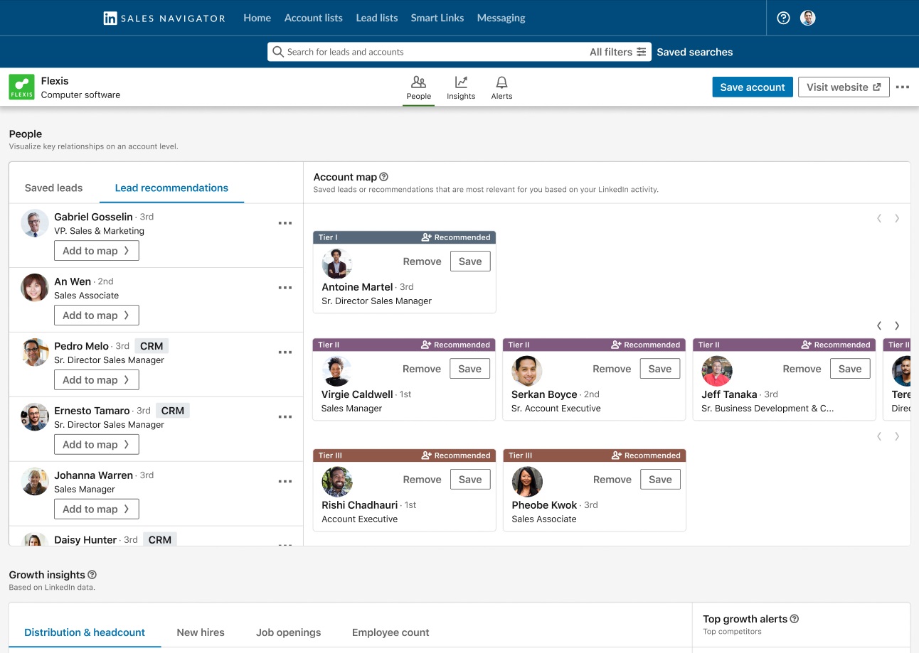Click the LinkedIn Sales Navigator logo
This screenshot has width=919, height=653.
click(164, 18)
